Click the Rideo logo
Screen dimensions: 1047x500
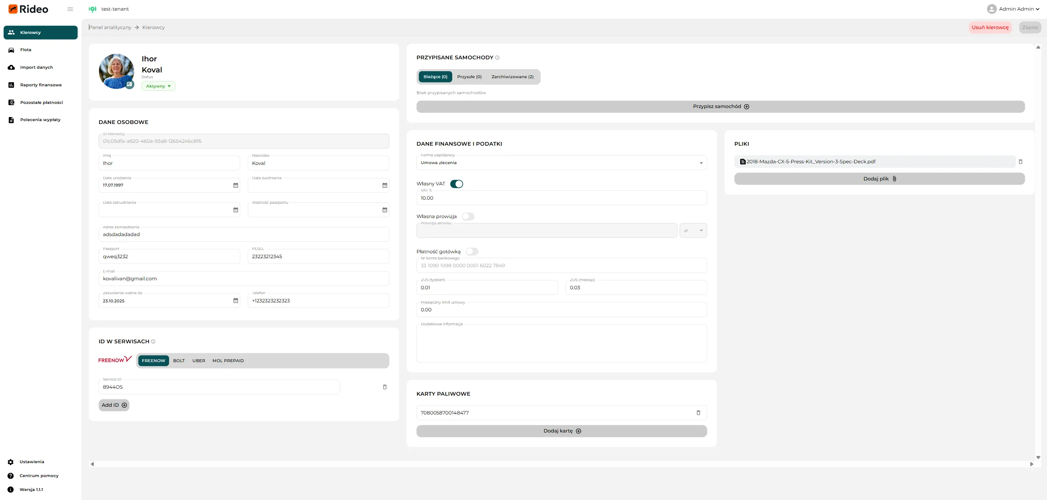(28, 9)
